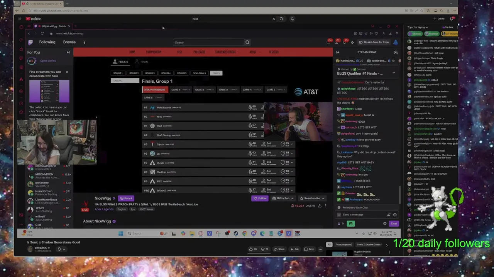The image size is (494, 277).
Task: Open Pro League menu item
Action: pyautogui.click(x=199, y=52)
